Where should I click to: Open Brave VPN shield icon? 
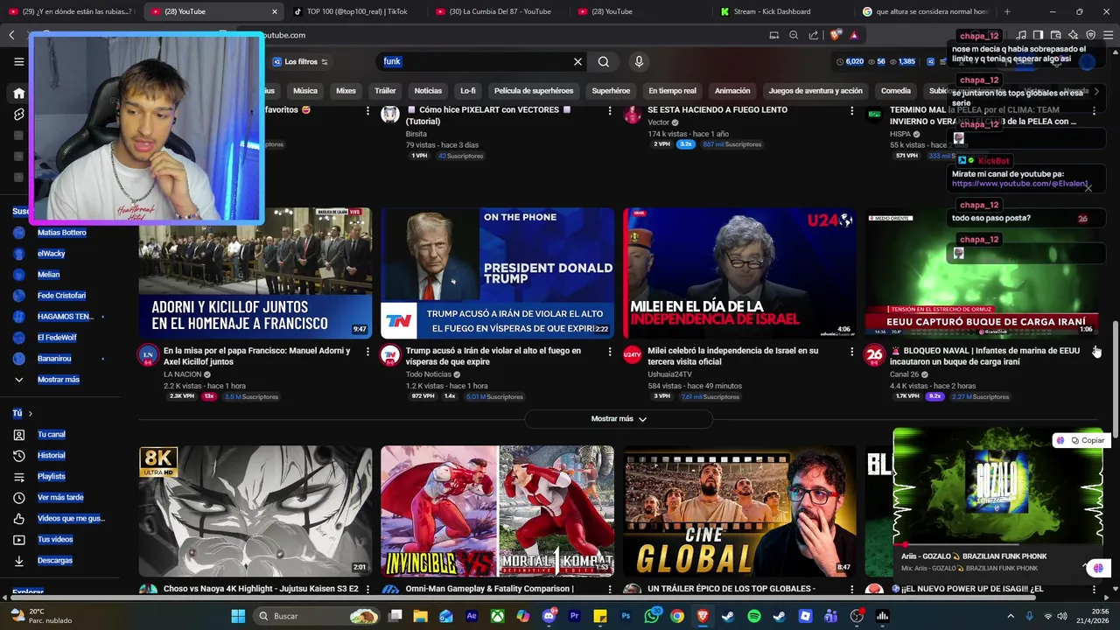1091,35
